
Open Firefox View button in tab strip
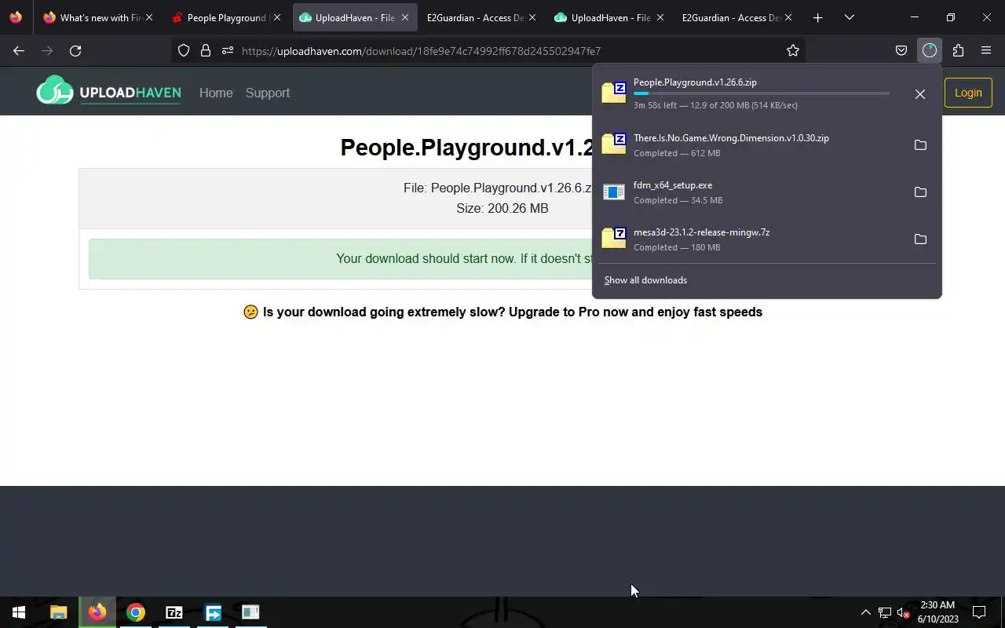(x=16, y=17)
